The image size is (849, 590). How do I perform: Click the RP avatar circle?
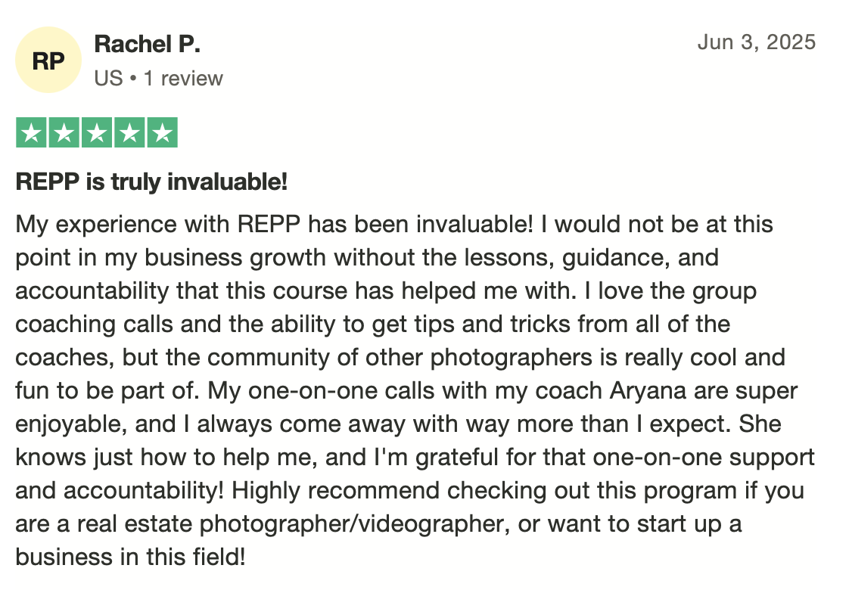pos(48,60)
